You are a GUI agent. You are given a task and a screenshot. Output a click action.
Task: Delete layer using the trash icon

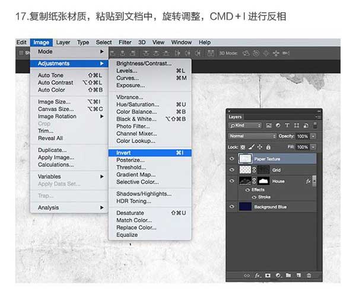(x=309, y=275)
